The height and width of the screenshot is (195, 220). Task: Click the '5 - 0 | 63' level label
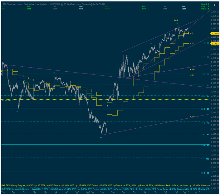(x=205, y=97)
